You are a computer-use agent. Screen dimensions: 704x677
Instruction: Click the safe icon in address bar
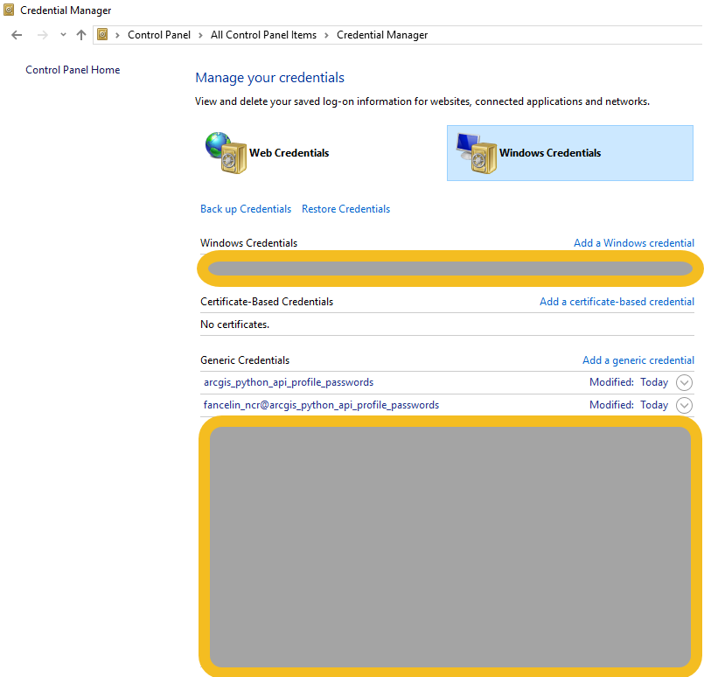(102, 35)
